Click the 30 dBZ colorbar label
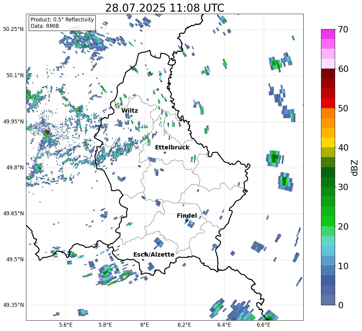This screenshot has width=362, height=331. point(343,187)
